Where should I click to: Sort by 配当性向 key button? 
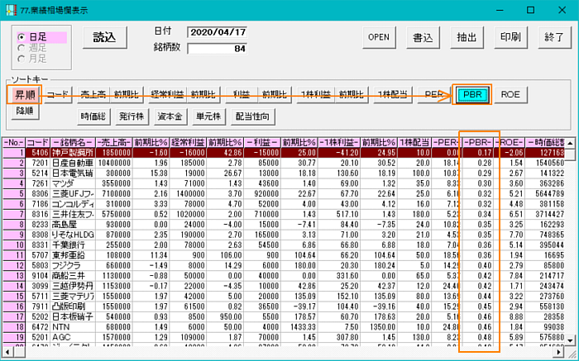coord(253,116)
